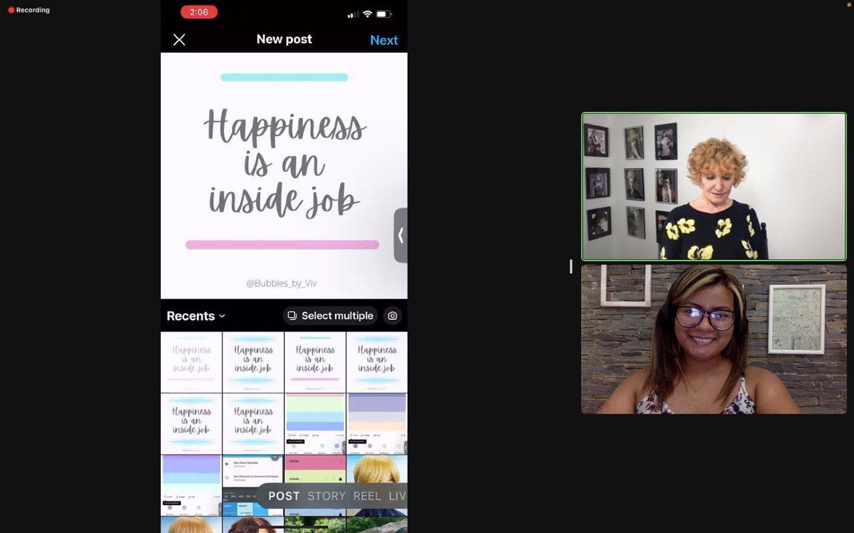Click the video tile of woman with glasses
Image resolution: width=854 pixels, height=533 pixels.
(714, 339)
